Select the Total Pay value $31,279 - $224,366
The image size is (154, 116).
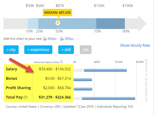pyautogui.click(x=55, y=97)
